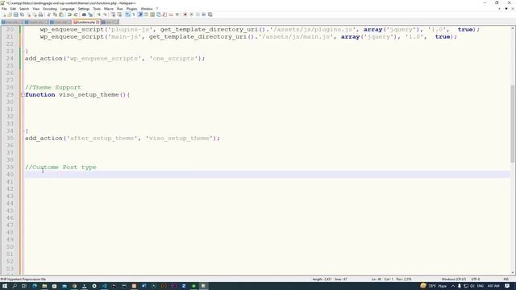The width and height of the screenshot is (516, 290).
Task: Expand the system tray hidden icons chevron
Action: click(453, 286)
